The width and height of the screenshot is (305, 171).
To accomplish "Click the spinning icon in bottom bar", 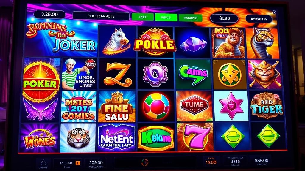I will click(x=144, y=162).
